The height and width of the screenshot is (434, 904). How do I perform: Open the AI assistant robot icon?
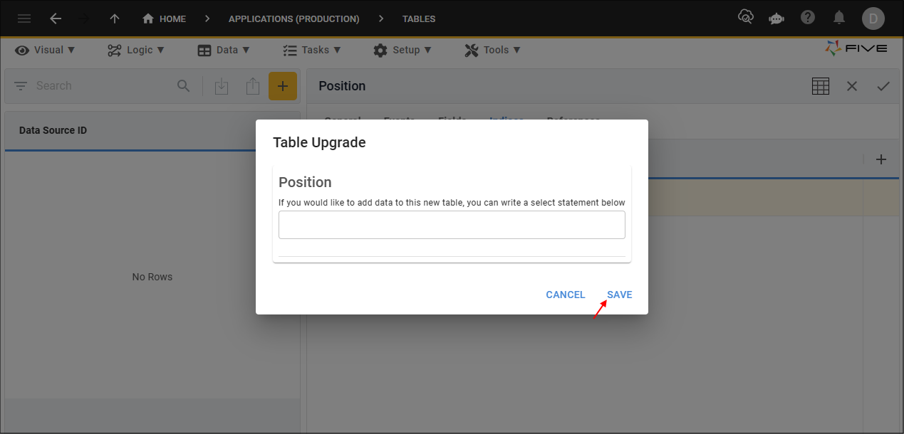[x=776, y=18]
